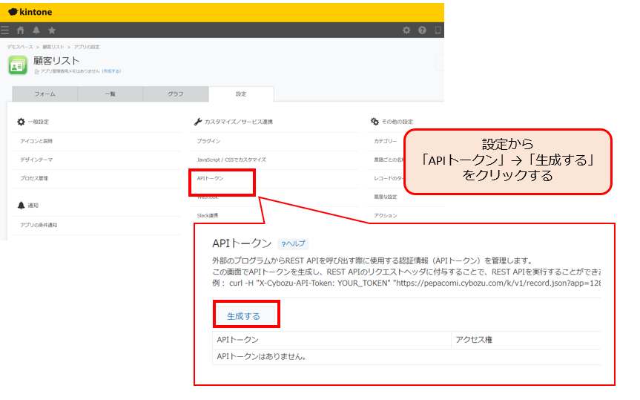Open JavaScript / CSSでカスタマイズ
Image resolution: width=640 pixels, height=400 pixels.
pyautogui.click(x=231, y=160)
